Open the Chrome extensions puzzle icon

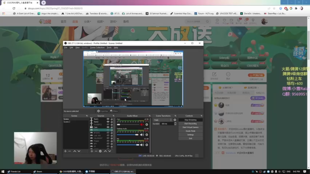click(x=296, y=8)
